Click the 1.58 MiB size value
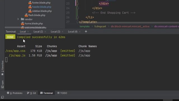 point(35,56)
